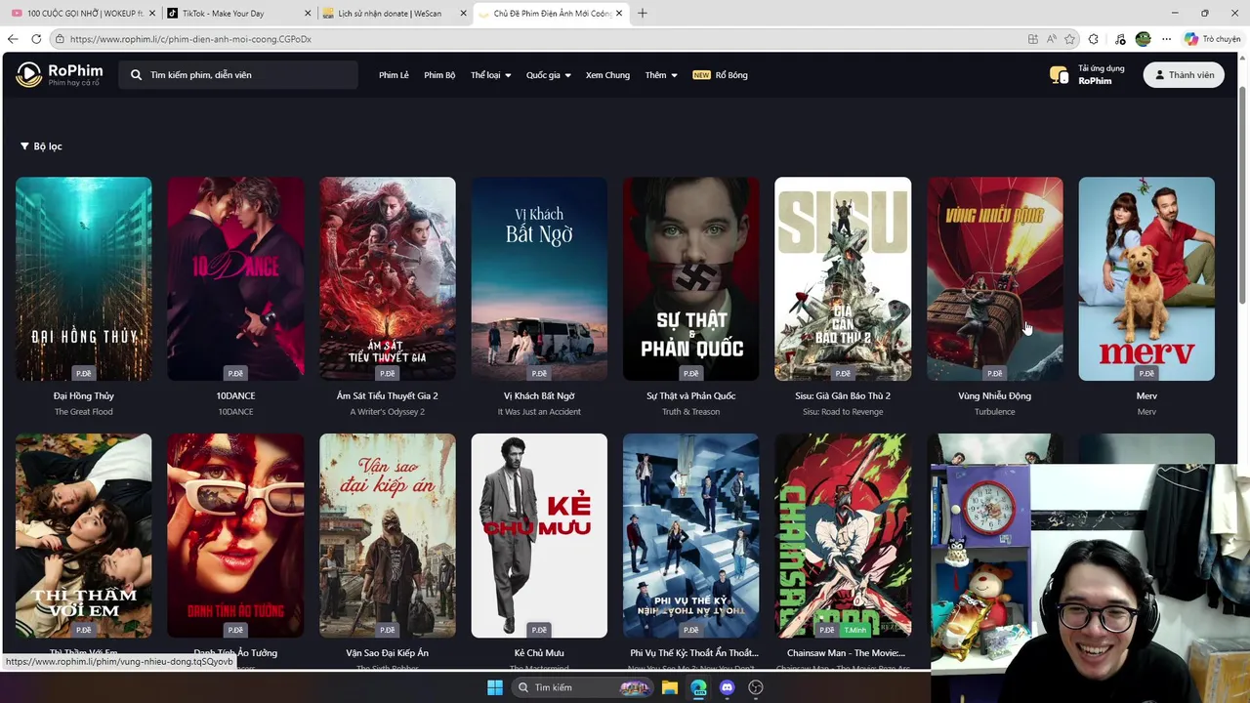Add page to favorites star icon

(1070, 39)
